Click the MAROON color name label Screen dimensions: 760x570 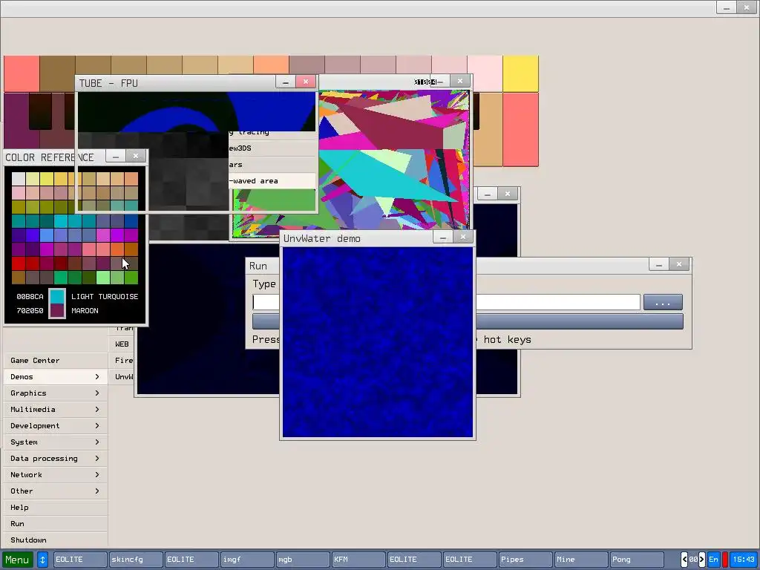point(85,311)
